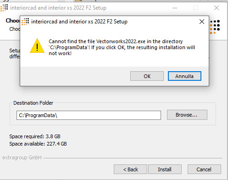
Task: Click the greyed-out maximize icon of Setup window
Action: (195, 8)
